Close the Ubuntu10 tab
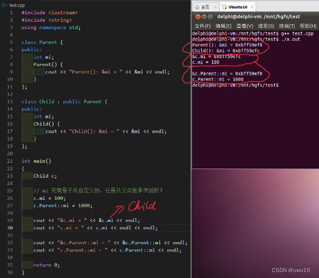The height and width of the screenshot is (278, 319). point(252,7)
